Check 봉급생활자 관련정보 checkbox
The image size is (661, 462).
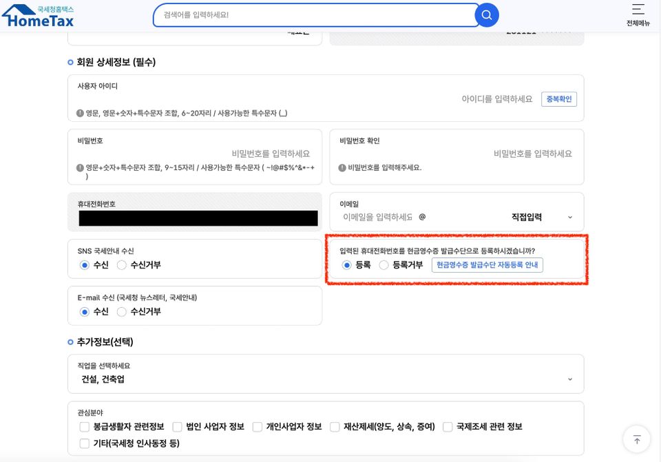(x=84, y=427)
